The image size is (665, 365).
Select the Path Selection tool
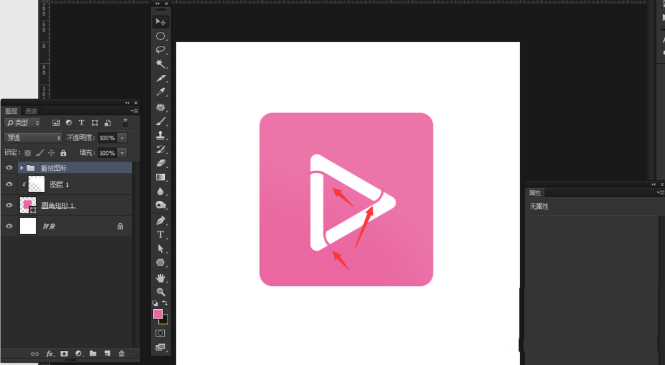pos(161,249)
